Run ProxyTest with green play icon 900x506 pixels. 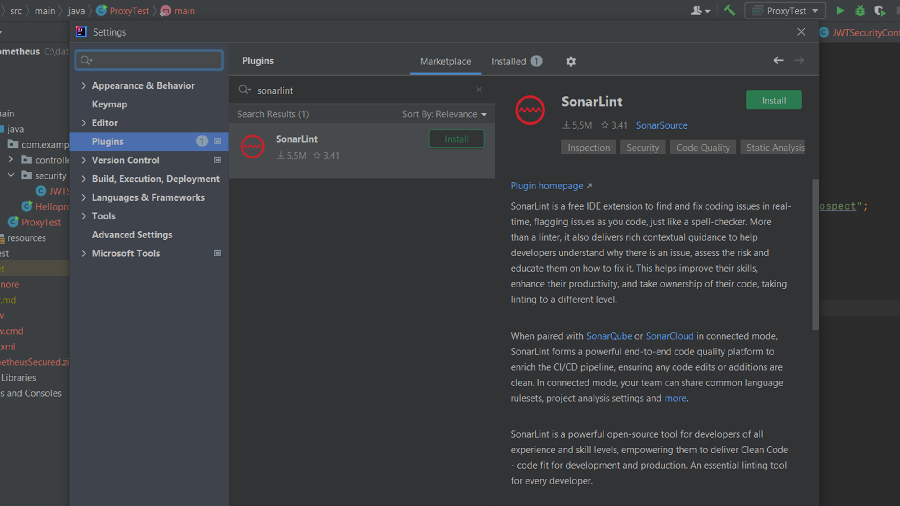click(840, 10)
